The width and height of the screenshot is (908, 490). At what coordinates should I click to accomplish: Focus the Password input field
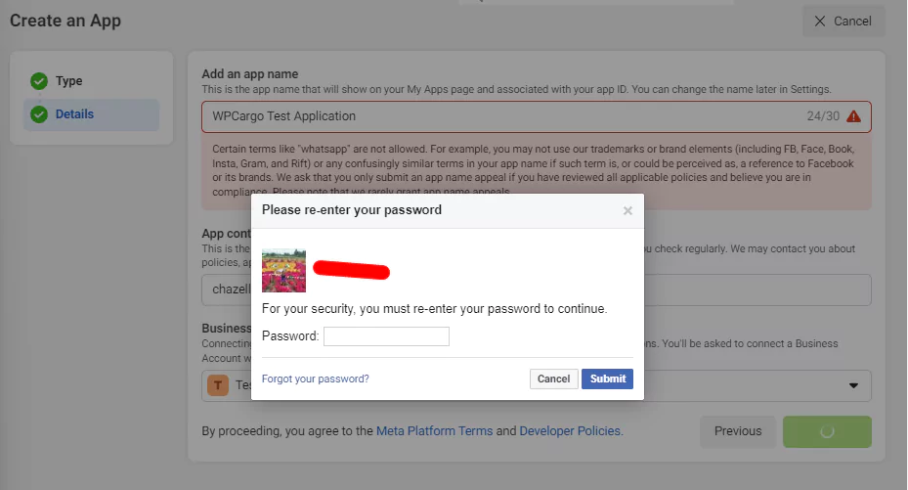click(x=386, y=336)
